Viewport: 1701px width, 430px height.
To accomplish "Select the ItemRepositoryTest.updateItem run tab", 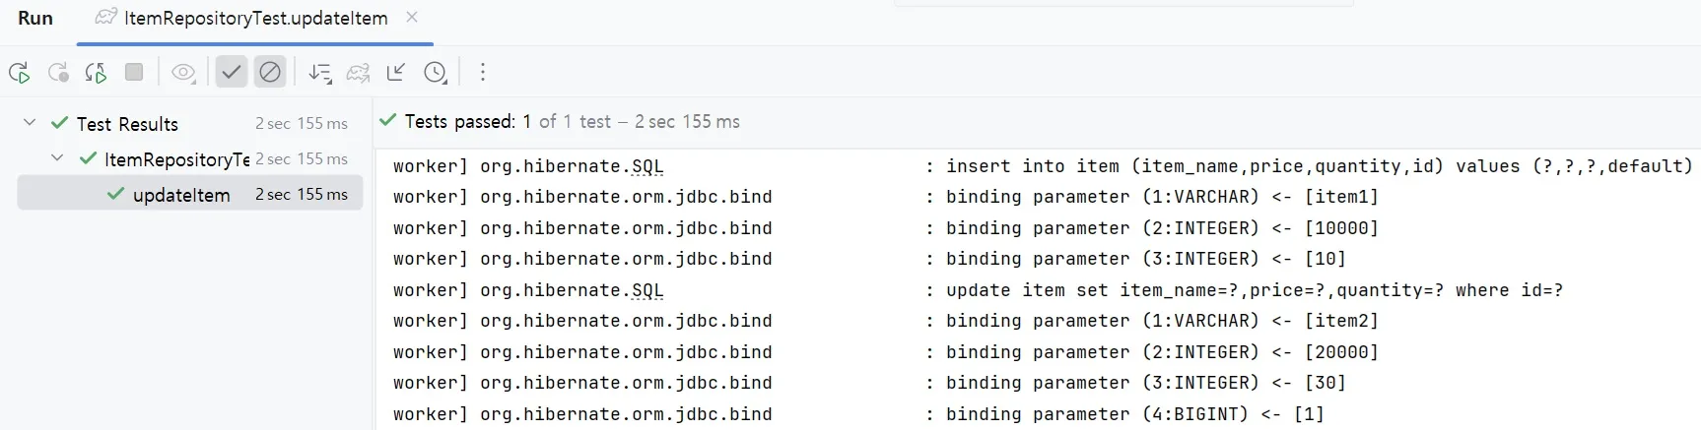I will 255,18.
